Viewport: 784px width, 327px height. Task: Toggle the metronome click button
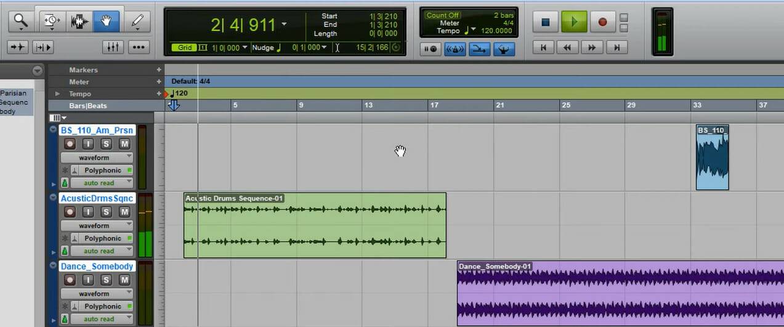[455, 49]
